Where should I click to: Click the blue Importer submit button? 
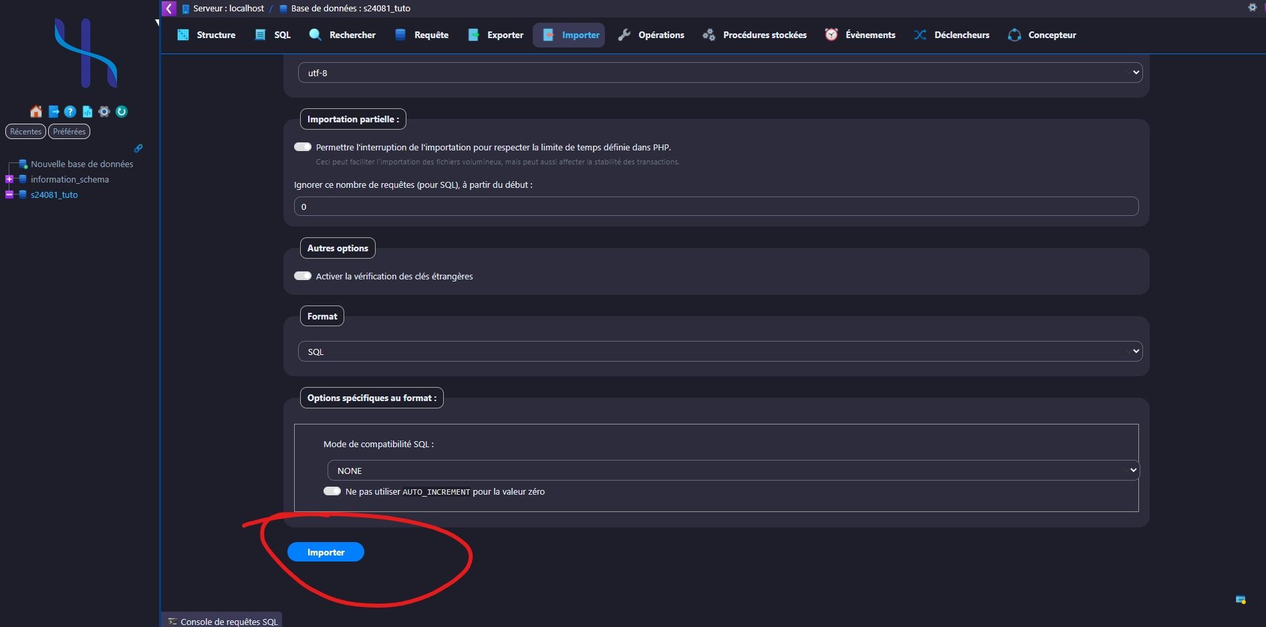click(326, 552)
